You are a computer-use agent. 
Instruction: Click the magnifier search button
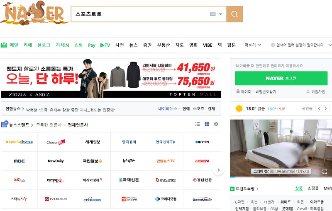click(234, 14)
